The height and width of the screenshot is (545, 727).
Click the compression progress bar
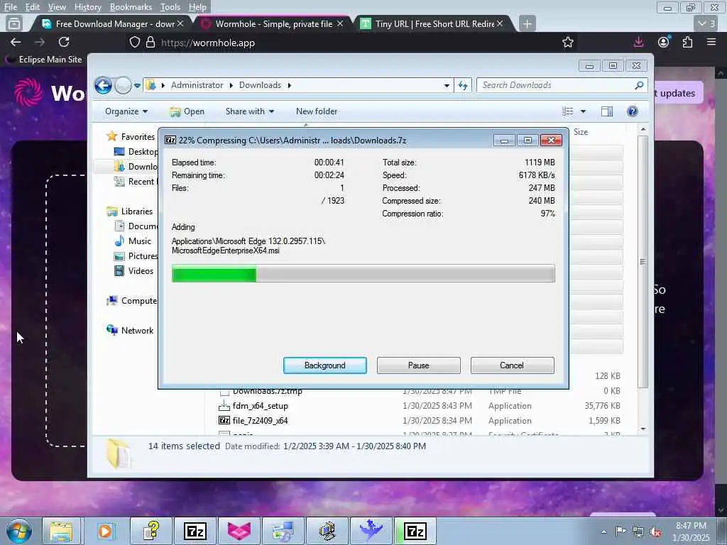click(363, 273)
